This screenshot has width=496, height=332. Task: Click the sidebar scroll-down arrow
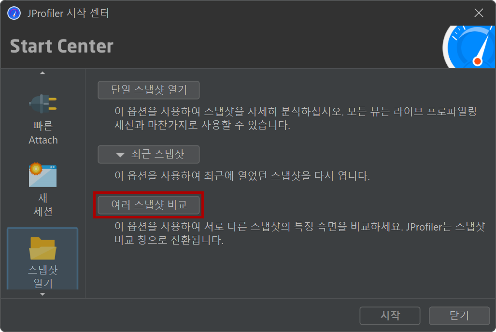pyautogui.click(x=43, y=294)
